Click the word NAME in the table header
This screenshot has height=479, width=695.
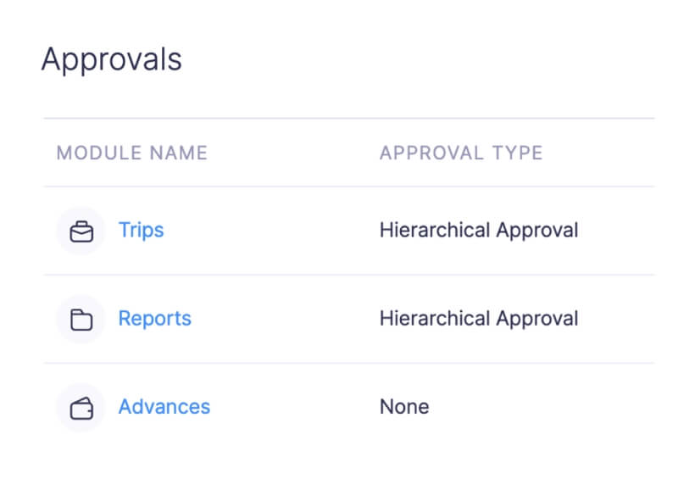click(x=179, y=153)
